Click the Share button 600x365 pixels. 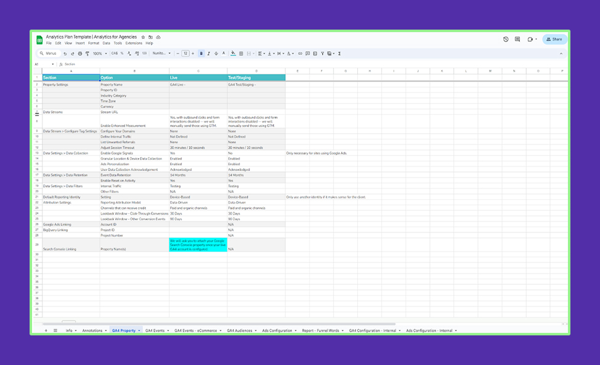(554, 39)
